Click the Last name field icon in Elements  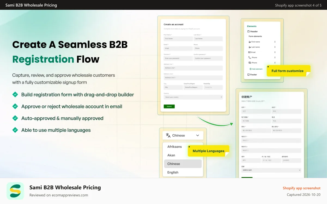pyautogui.click(x=250, y=47)
